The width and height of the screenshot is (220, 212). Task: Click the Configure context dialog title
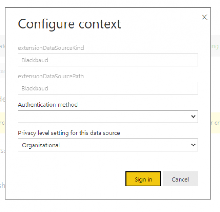tap(70, 25)
